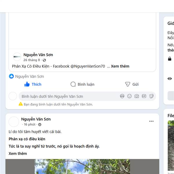The width and height of the screenshot is (174, 174).
Task: Open the GIF picker in the comment box
Action: 144,96
